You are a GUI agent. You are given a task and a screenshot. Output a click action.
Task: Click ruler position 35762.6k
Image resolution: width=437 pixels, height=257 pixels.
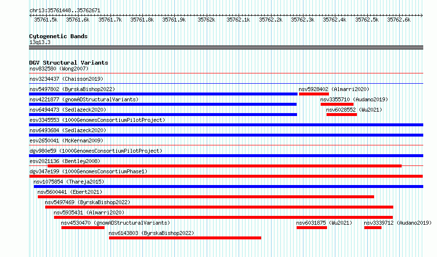point(399,20)
